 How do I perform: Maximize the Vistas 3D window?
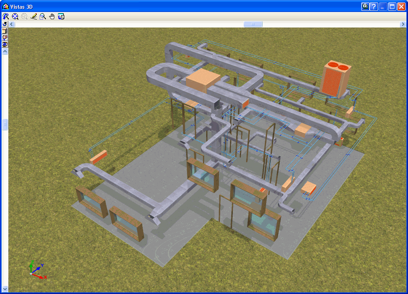point(392,6)
